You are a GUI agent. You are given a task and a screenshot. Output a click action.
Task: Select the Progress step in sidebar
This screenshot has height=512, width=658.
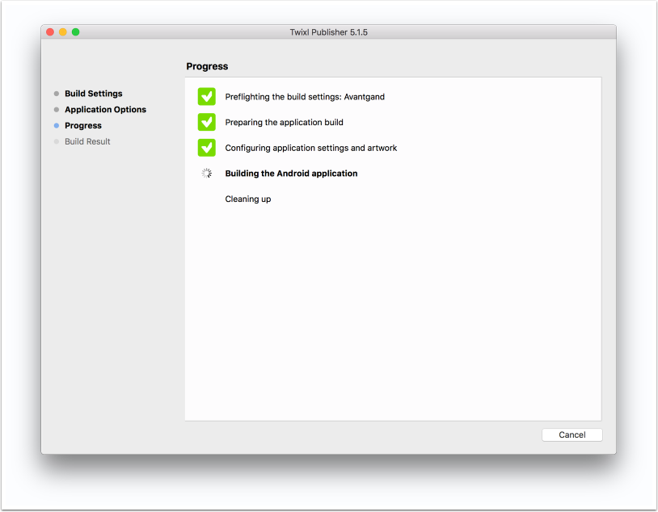click(x=83, y=125)
